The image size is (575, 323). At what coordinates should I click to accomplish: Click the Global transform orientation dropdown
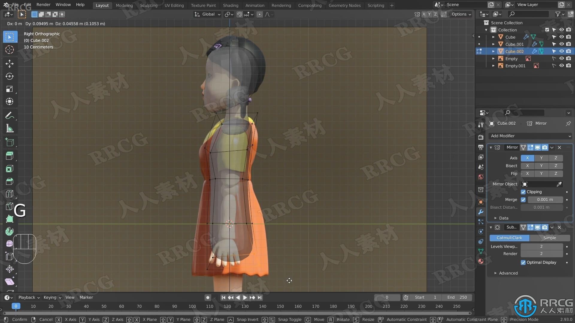tap(207, 14)
